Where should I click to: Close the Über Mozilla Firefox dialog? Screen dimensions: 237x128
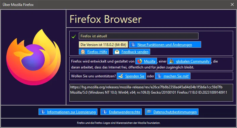pos(232,4)
